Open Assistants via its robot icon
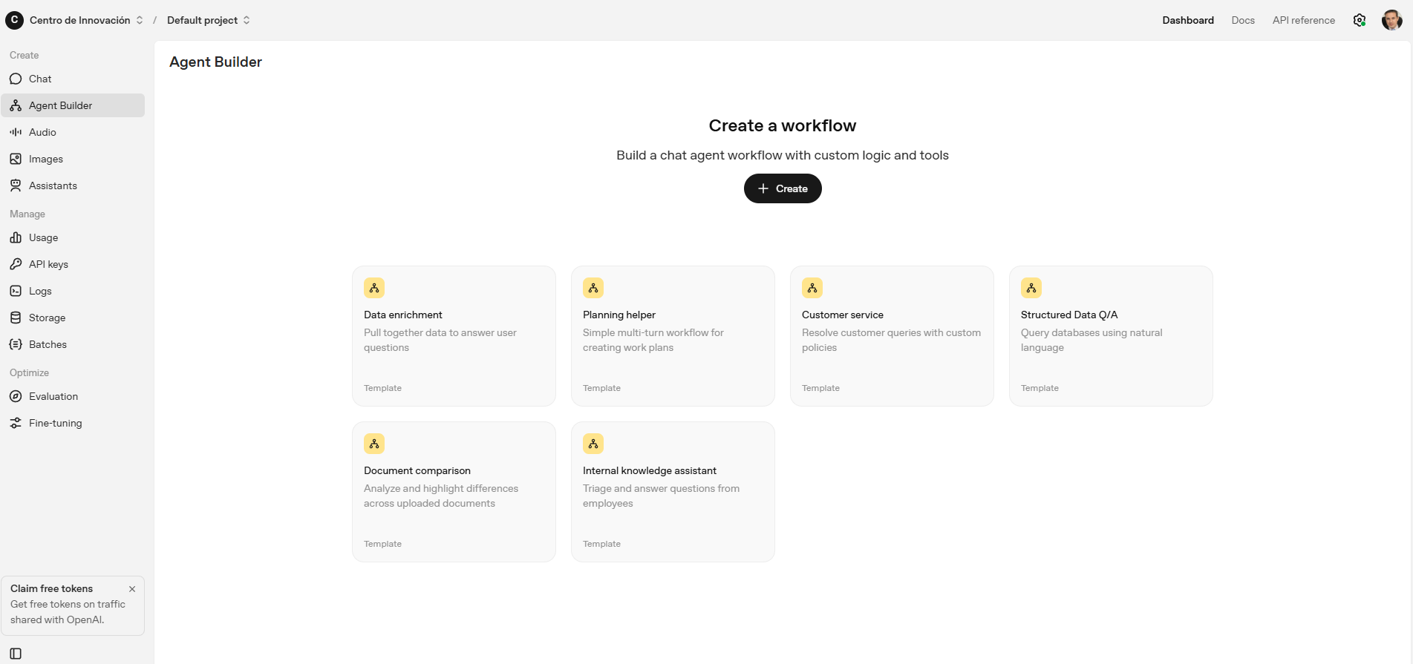 pyautogui.click(x=16, y=185)
